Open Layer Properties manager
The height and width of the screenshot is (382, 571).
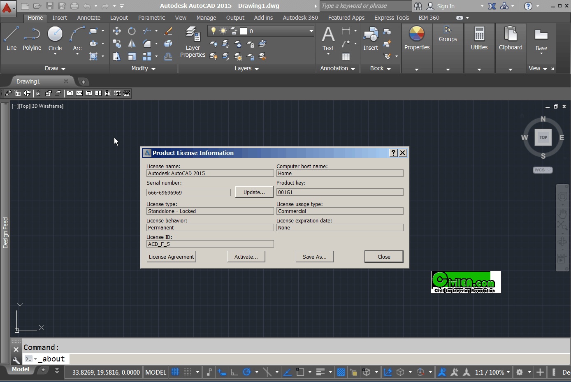pyautogui.click(x=193, y=42)
